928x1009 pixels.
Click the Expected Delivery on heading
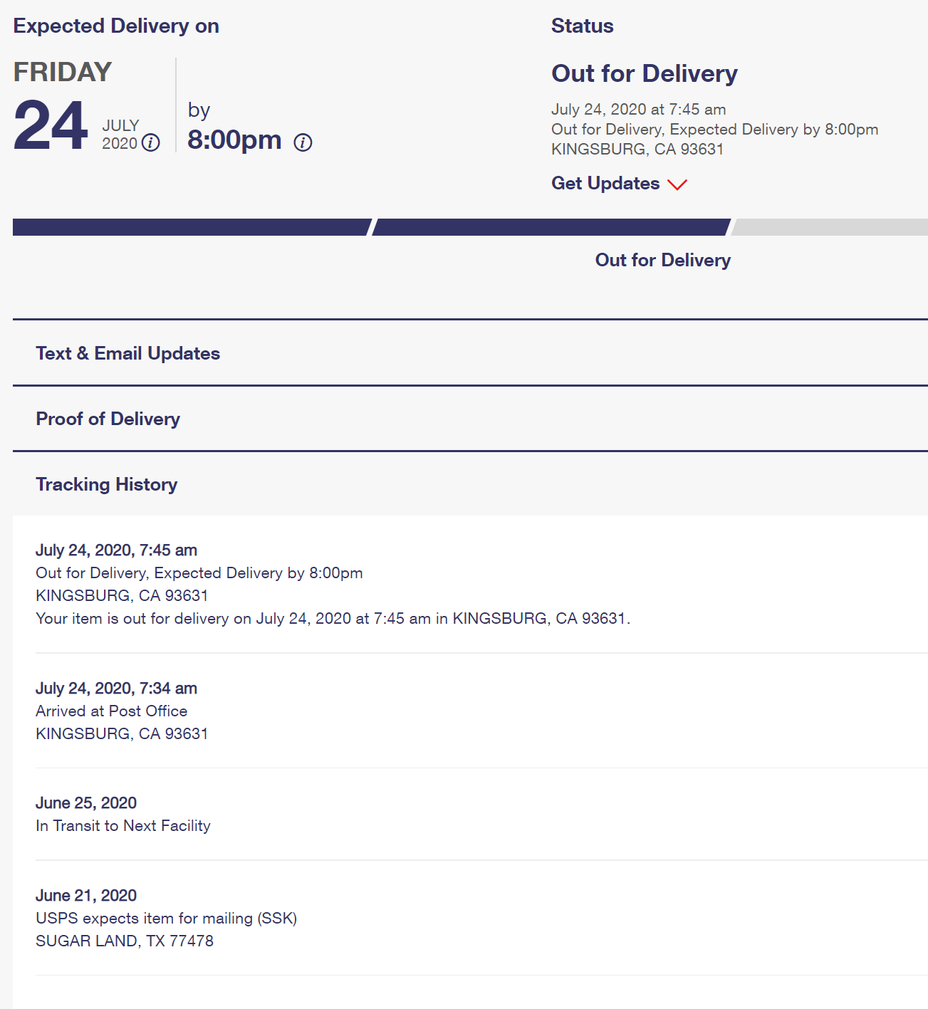point(116,26)
